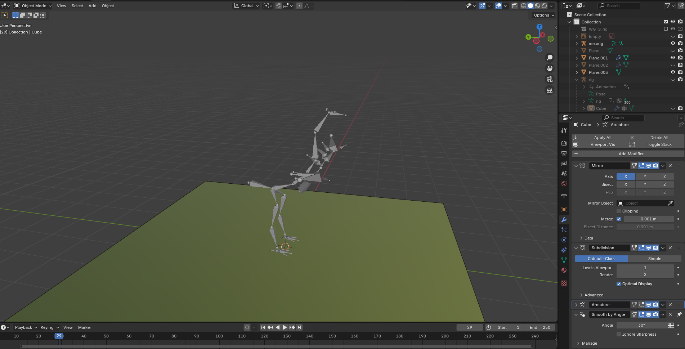Open the Particles properties tab
Screen dimensions: 685x349
tap(564, 230)
